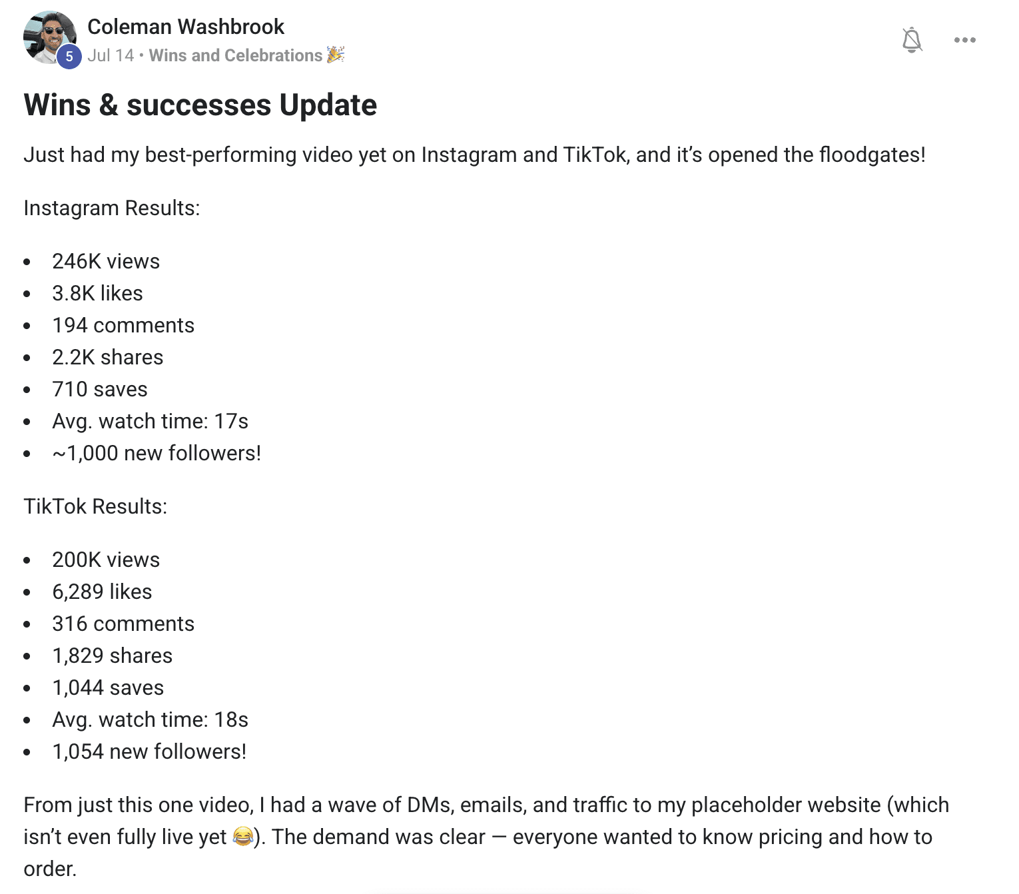Open the three-dot more options menu

coord(964,40)
